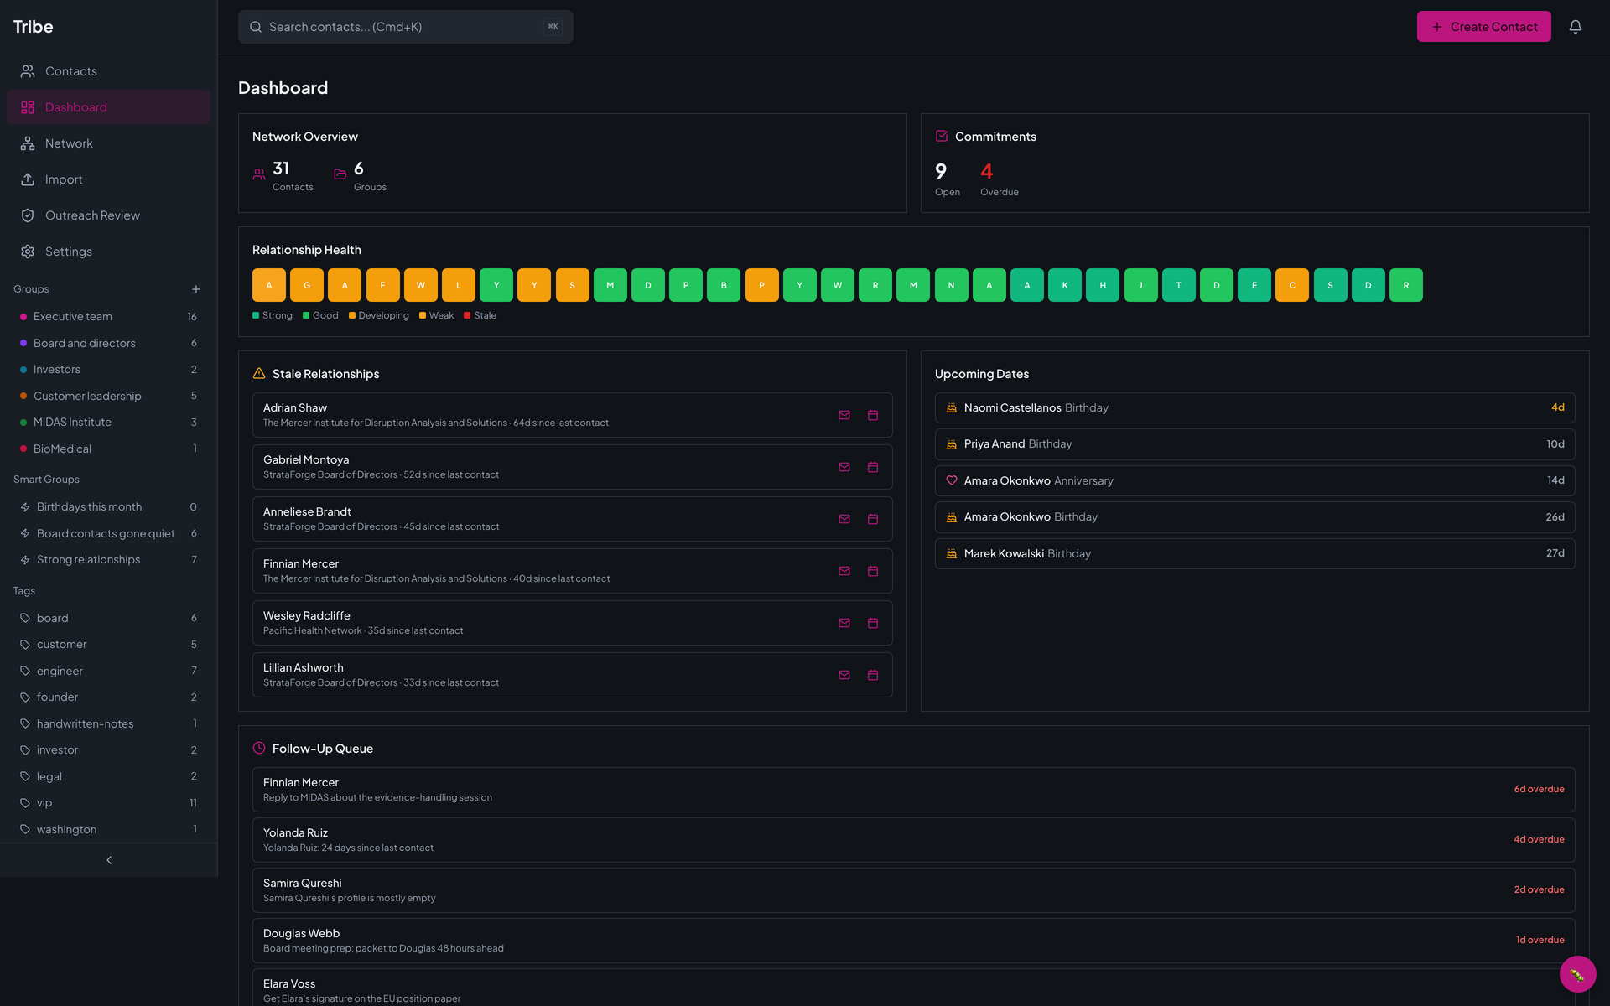The width and height of the screenshot is (1610, 1006).
Task: Open Amara Okonkwo Anniversary entry
Action: (x=1255, y=481)
